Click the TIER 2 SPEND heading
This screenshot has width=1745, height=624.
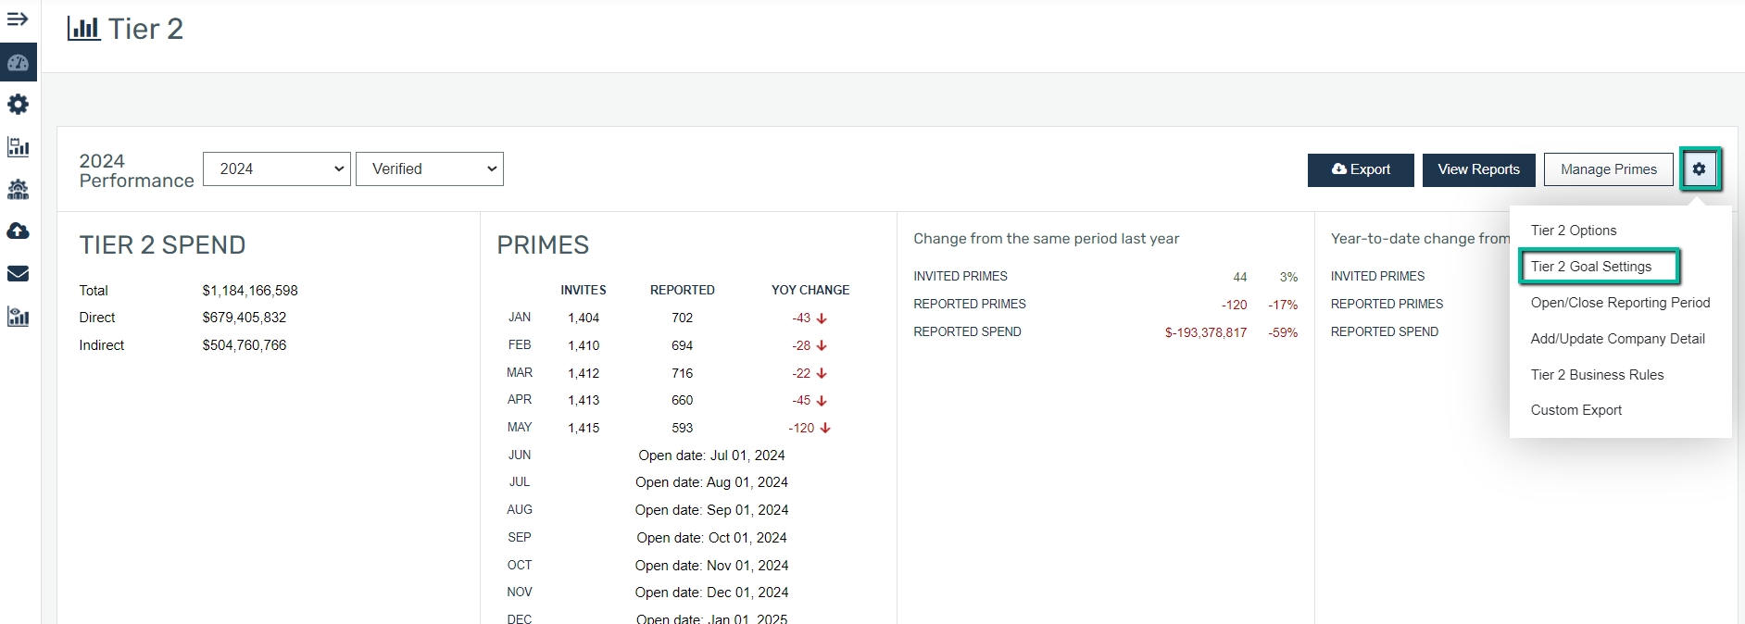point(163,245)
